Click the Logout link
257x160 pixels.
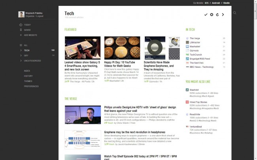[40, 16]
